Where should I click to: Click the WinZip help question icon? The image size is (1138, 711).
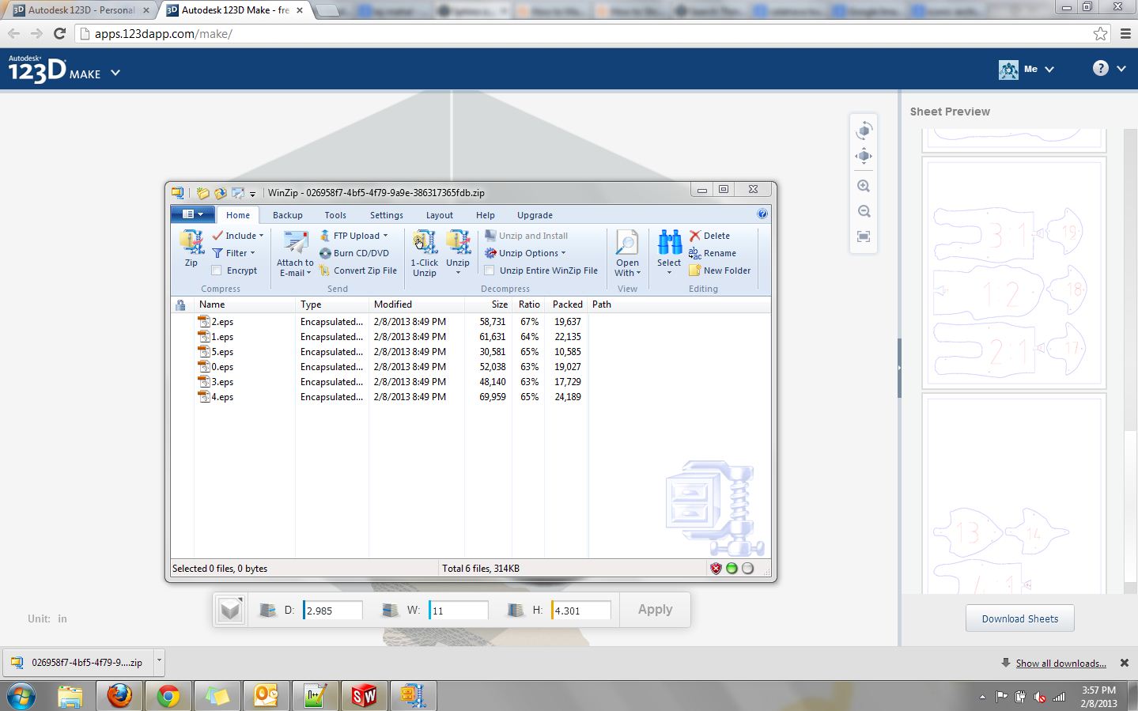762,214
